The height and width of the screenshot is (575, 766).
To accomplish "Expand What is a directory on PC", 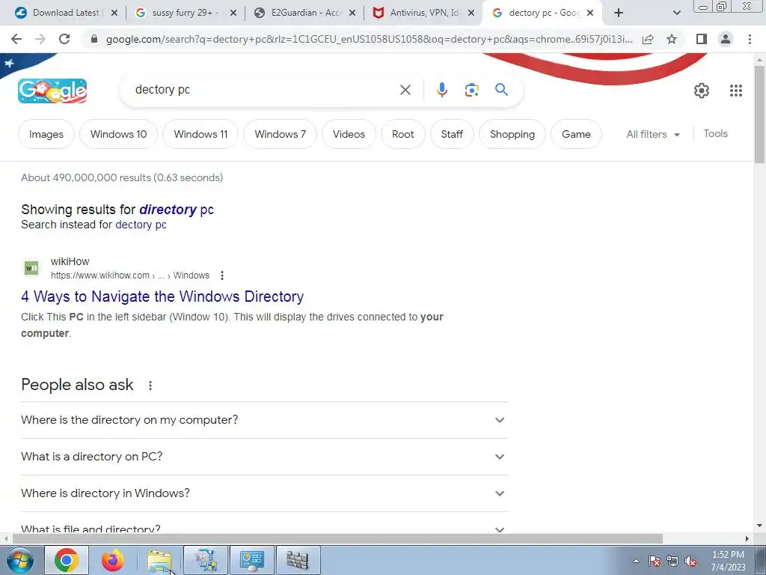I will (264, 457).
